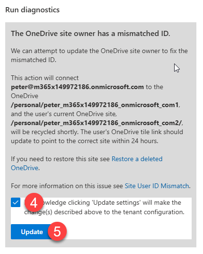Click the 'This action will connect' text
Image resolution: width=203 pixels, height=254 pixels.
[x=44, y=78]
